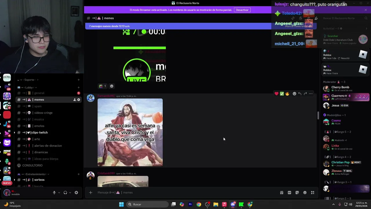Open the FernandoMC username

(106, 96)
